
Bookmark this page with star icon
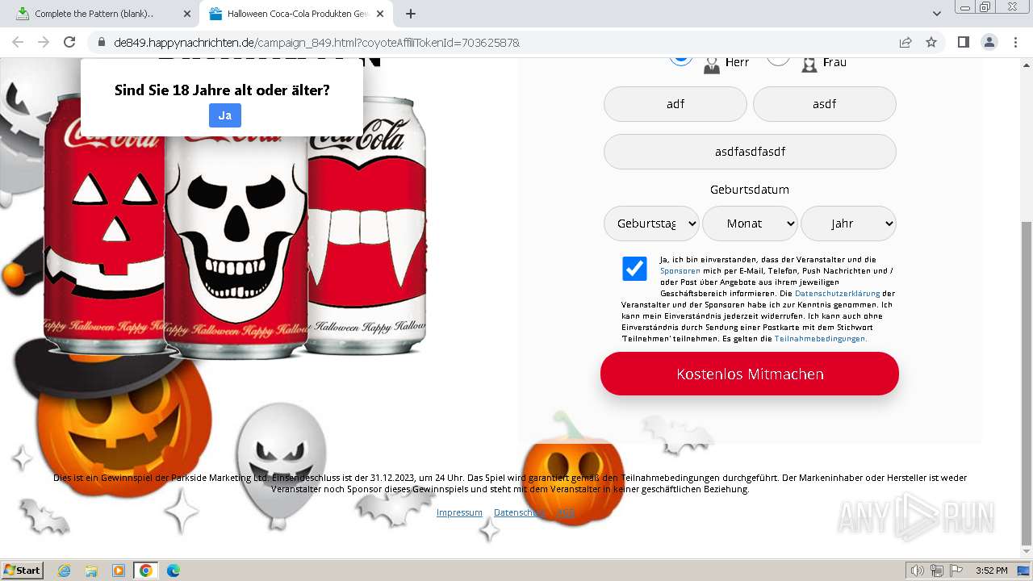pyautogui.click(x=931, y=42)
